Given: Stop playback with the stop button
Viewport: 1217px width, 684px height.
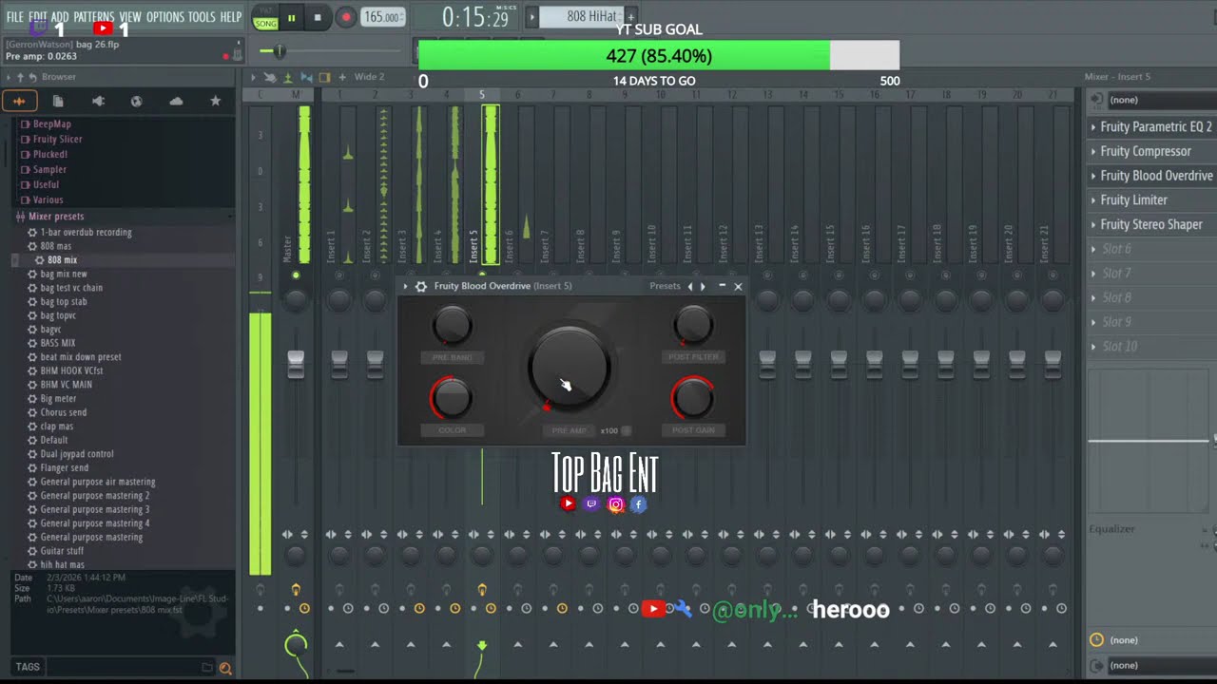Looking at the screenshot, I should (x=318, y=17).
